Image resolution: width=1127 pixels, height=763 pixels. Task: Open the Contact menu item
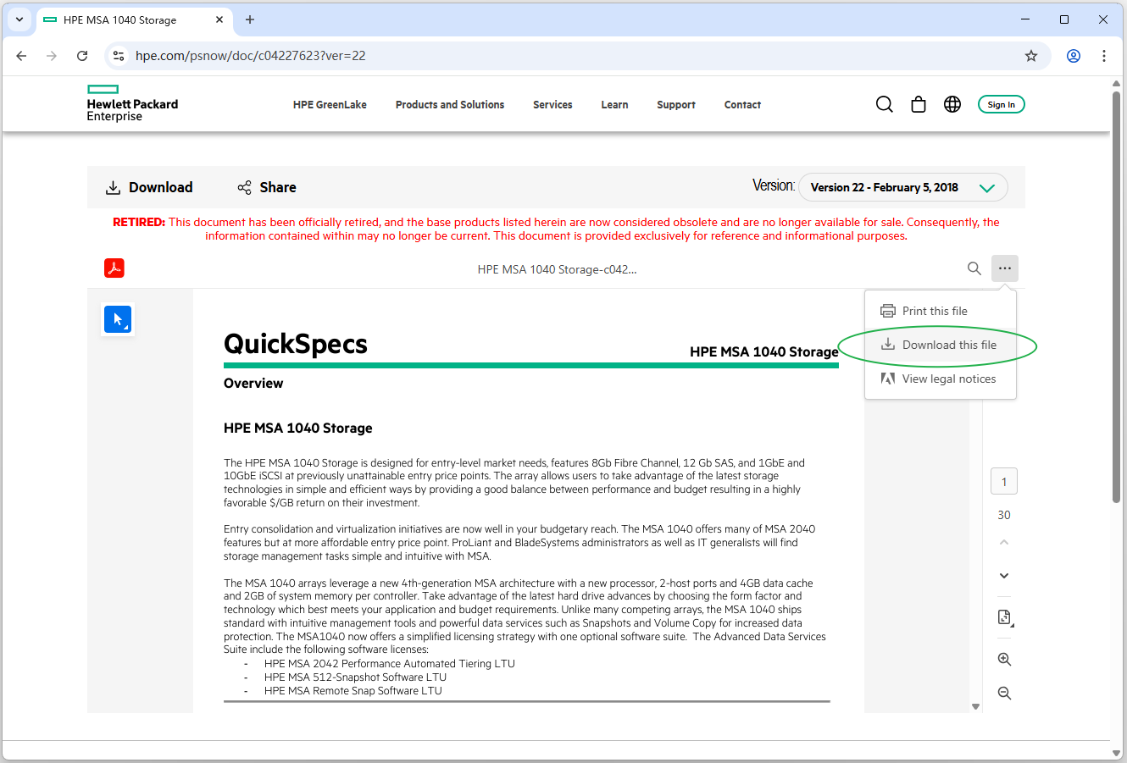point(742,105)
